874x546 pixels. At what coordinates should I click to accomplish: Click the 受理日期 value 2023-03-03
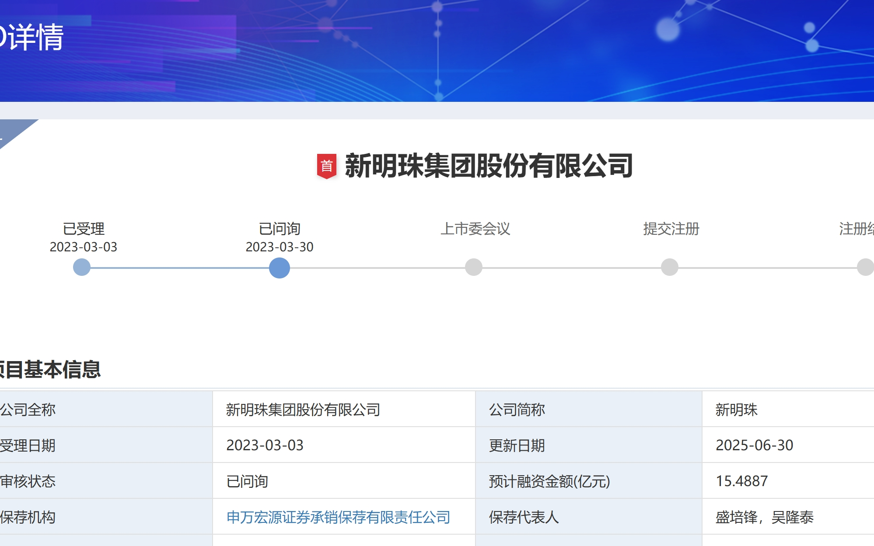click(265, 445)
